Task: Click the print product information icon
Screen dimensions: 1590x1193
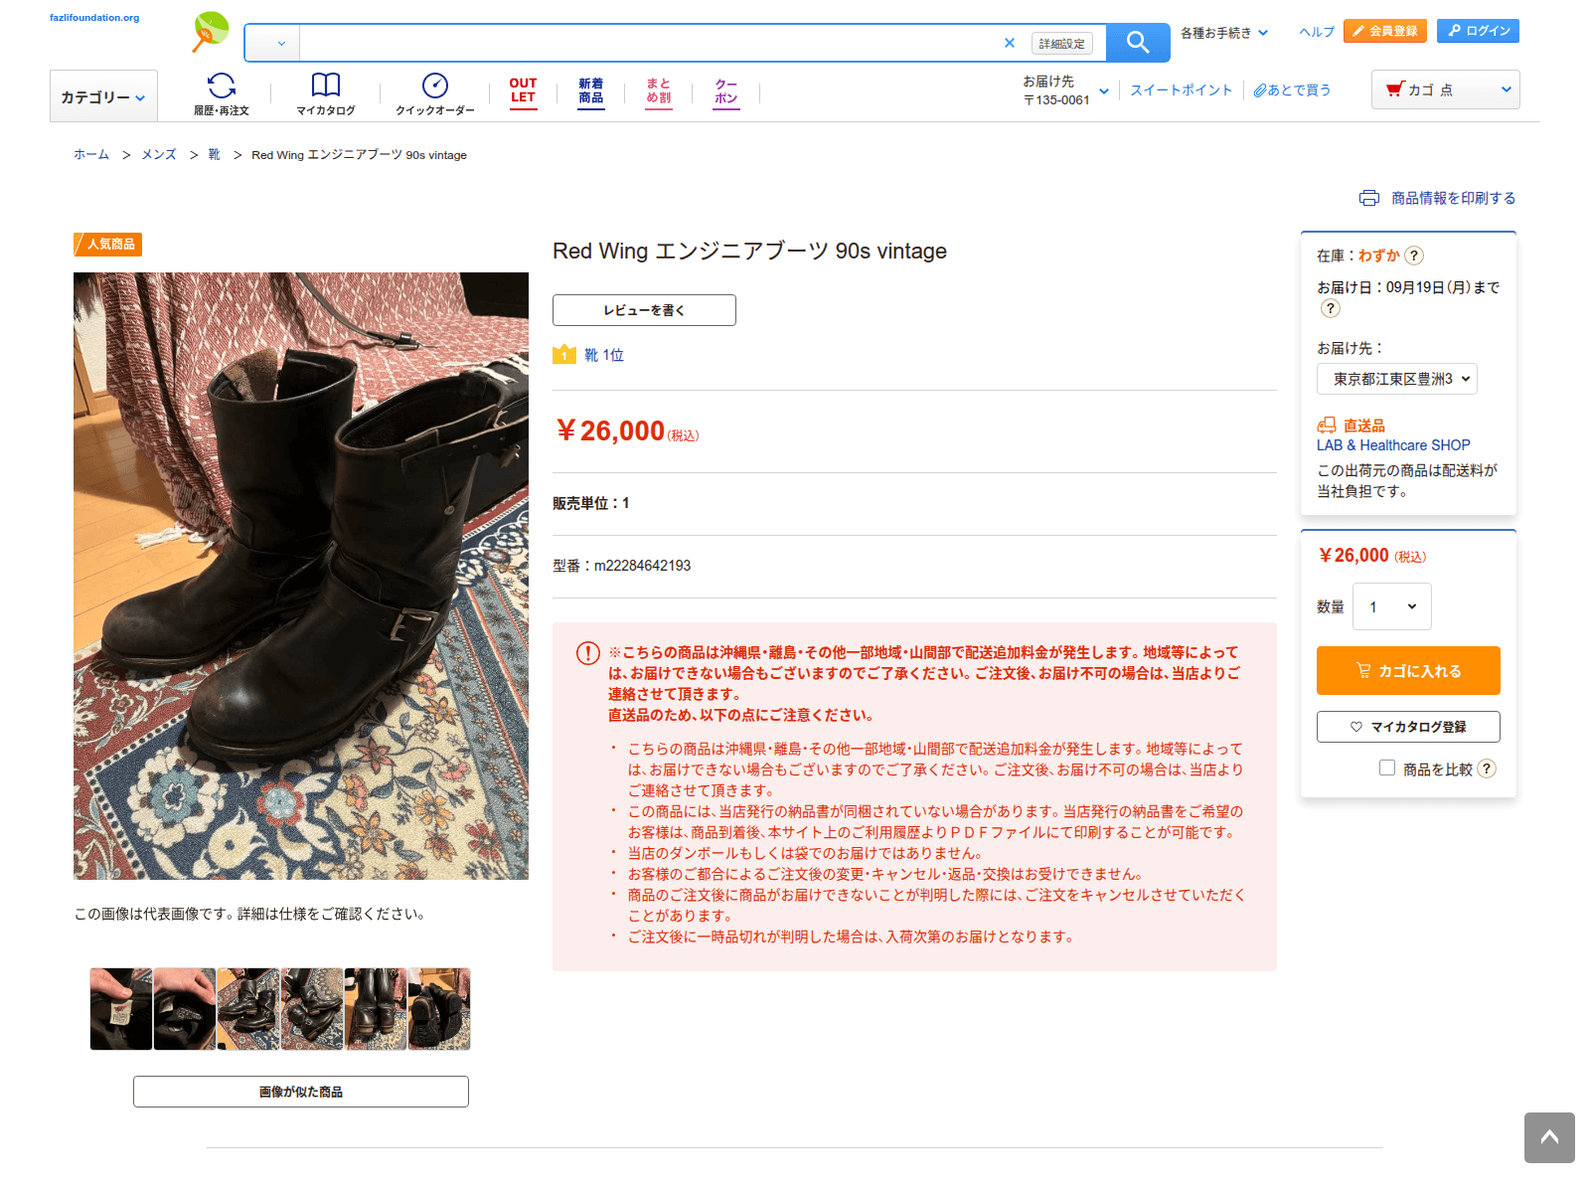Action: pyautogui.click(x=1369, y=198)
